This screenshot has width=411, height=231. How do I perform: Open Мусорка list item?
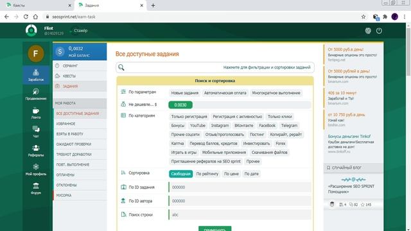pyautogui.click(x=80, y=195)
